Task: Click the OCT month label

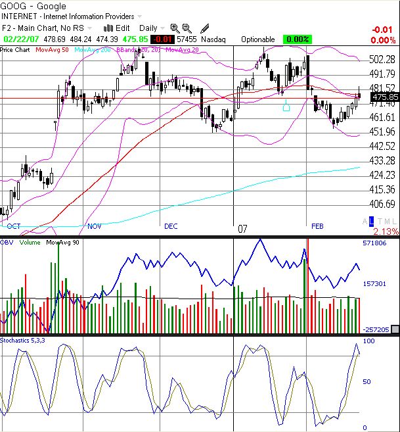Action: 14,226
